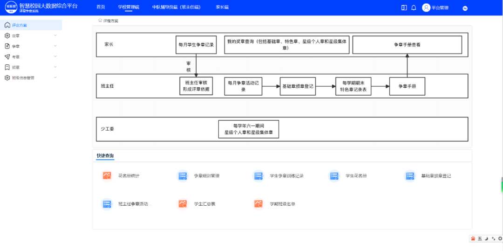Open the 中队辅导员端(班主任端) tab
503x251 pixels.
point(176,7)
